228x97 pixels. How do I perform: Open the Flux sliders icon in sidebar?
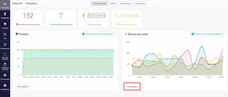5,34
